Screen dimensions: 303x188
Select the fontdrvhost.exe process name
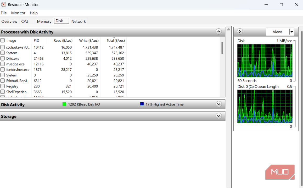tap(18, 70)
